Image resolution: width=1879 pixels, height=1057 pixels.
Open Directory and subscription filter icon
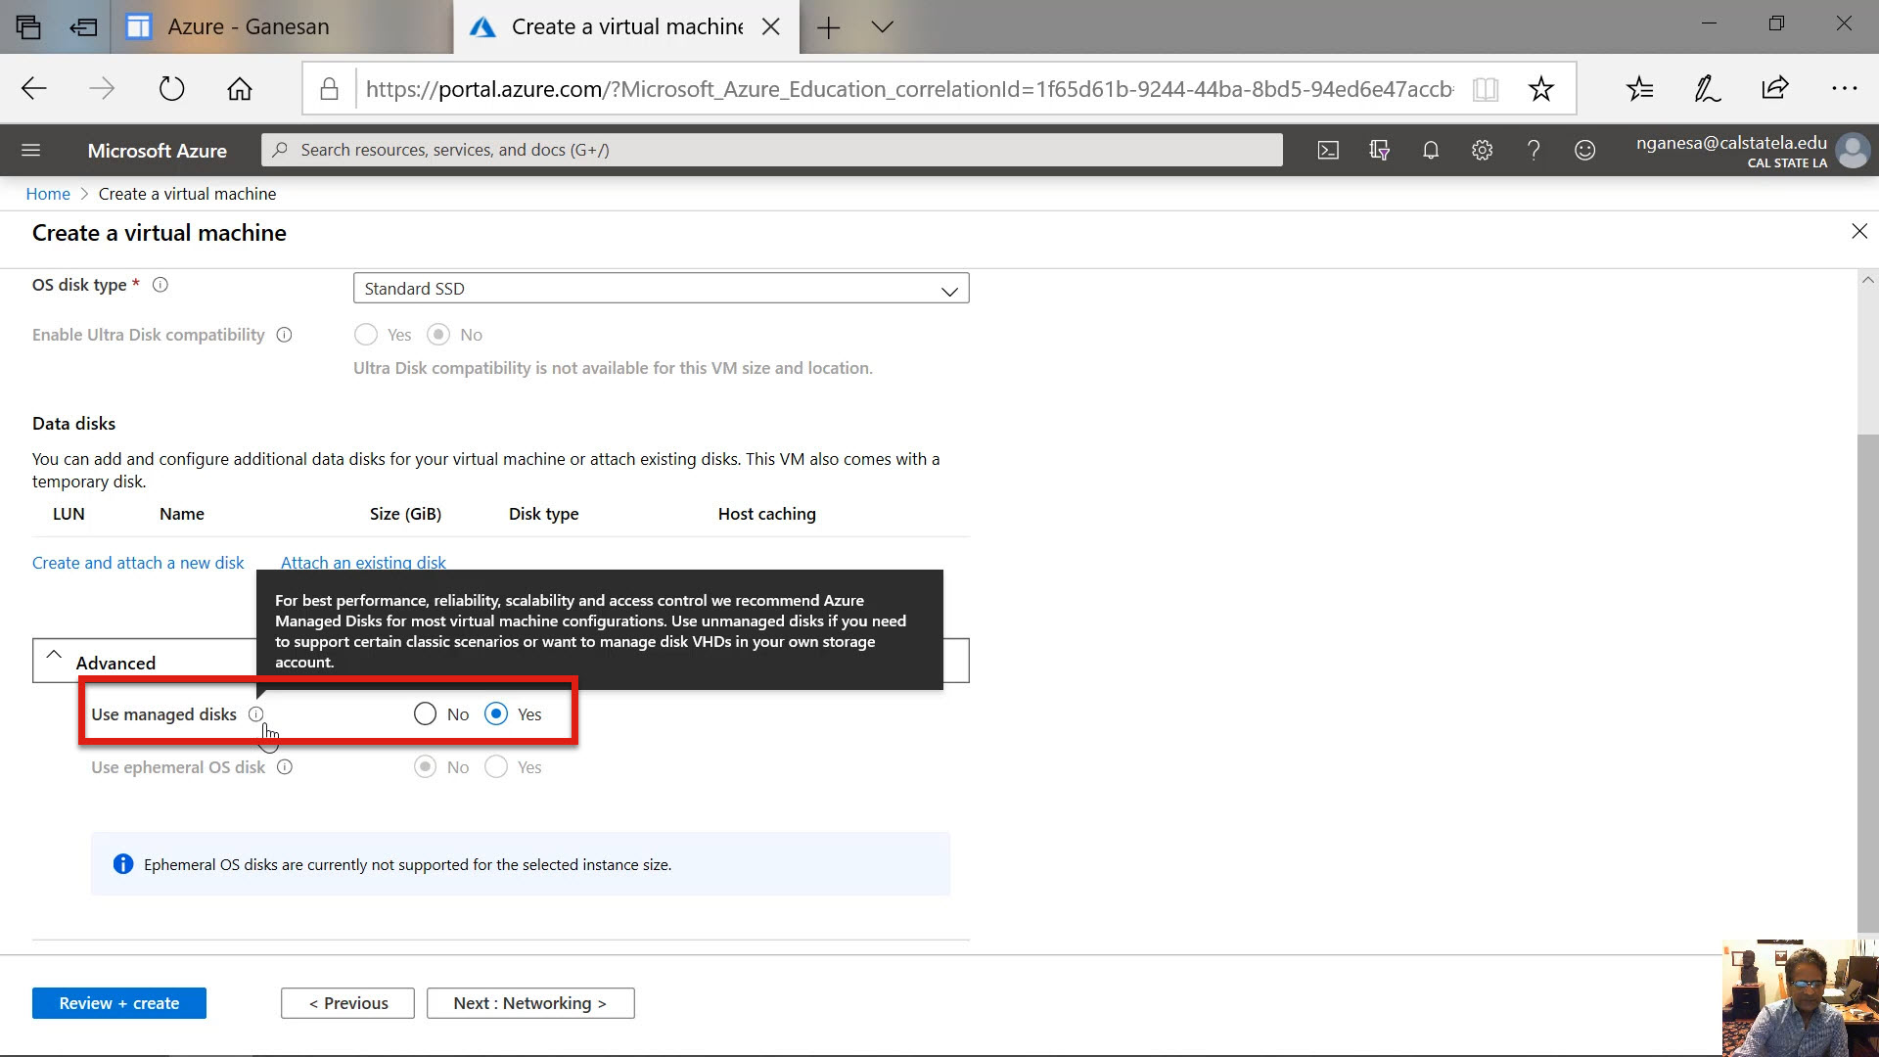click(1379, 150)
